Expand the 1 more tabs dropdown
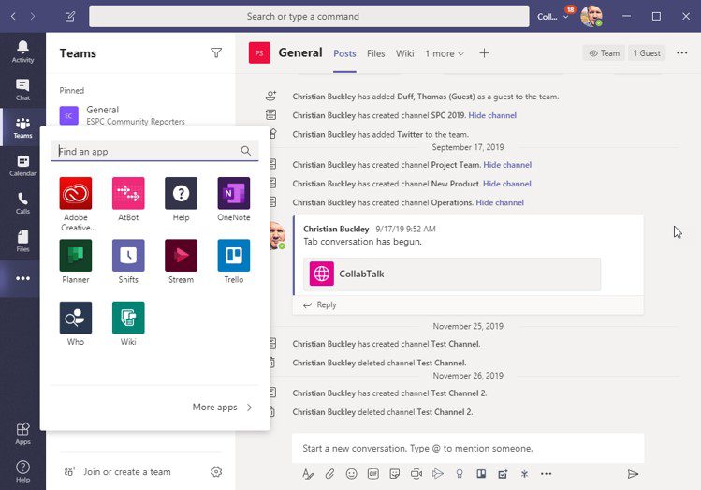701x490 pixels. (445, 53)
